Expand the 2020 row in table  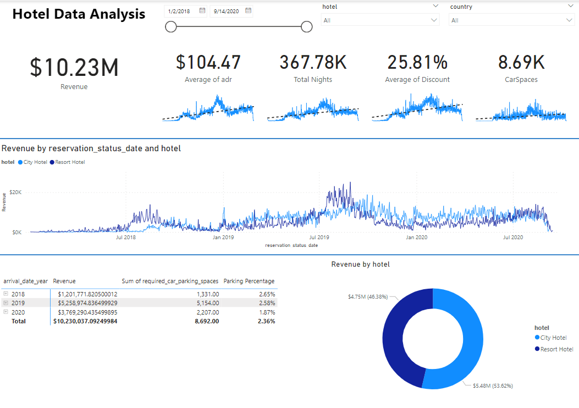pyautogui.click(x=6, y=312)
